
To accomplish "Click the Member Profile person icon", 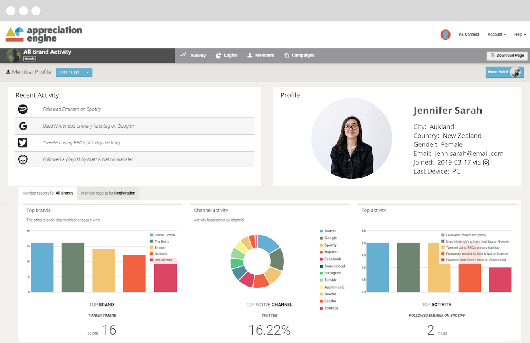I will (8, 72).
